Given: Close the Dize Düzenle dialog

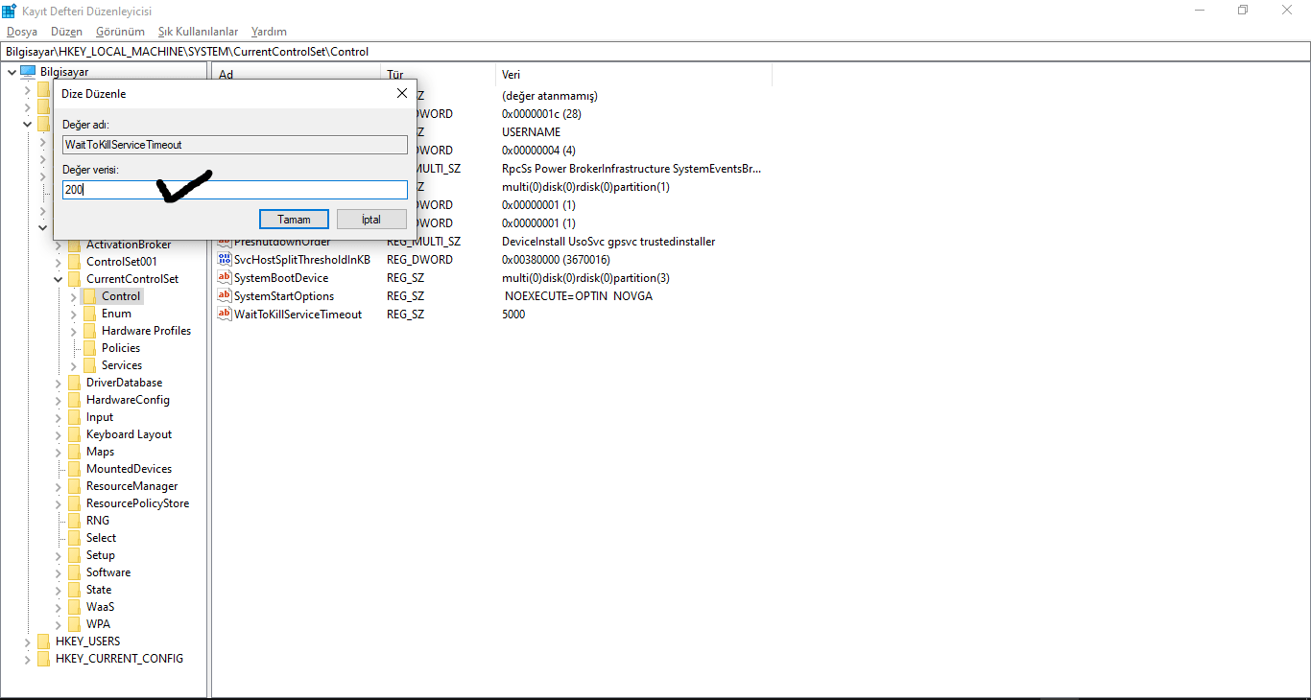Looking at the screenshot, I should coord(401,93).
